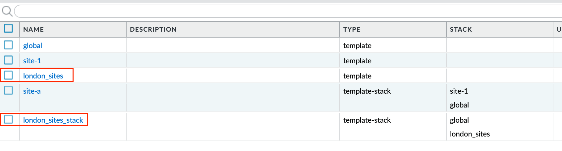Tick the london_sites template checkbox
562x151 pixels.
click(x=8, y=75)
